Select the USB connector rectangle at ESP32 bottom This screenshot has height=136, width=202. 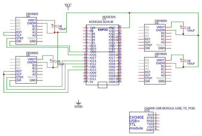point(102,85)
